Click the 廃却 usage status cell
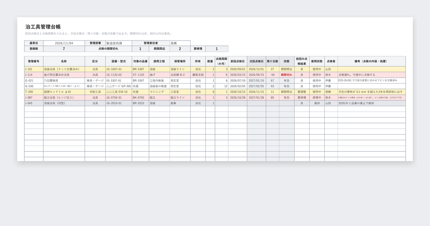 (317, 103)
